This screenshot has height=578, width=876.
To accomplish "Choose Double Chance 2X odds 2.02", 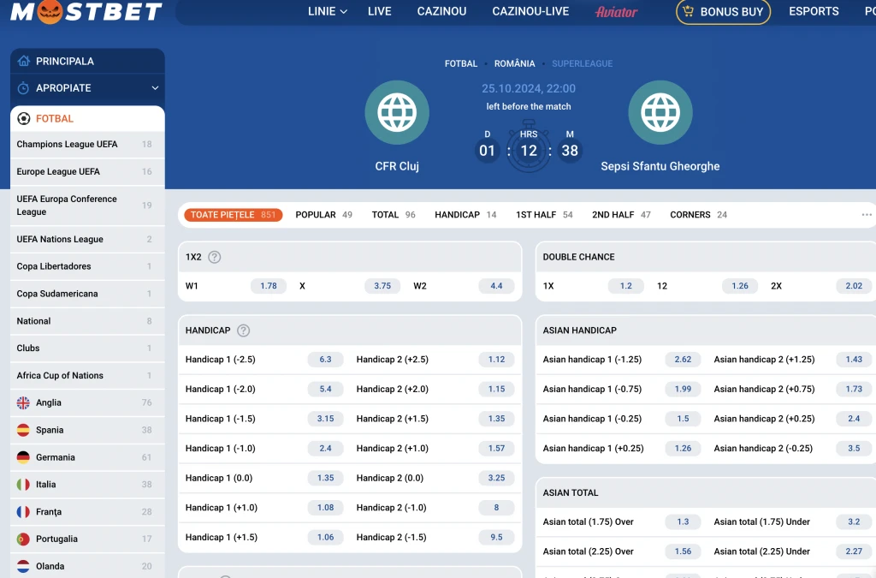I will coord(853,286).
